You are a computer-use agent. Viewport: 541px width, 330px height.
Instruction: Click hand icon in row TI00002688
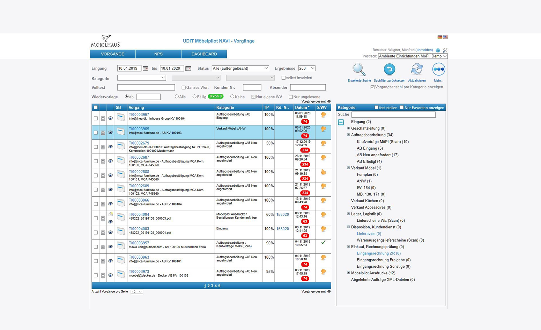(x=324, y=172)
